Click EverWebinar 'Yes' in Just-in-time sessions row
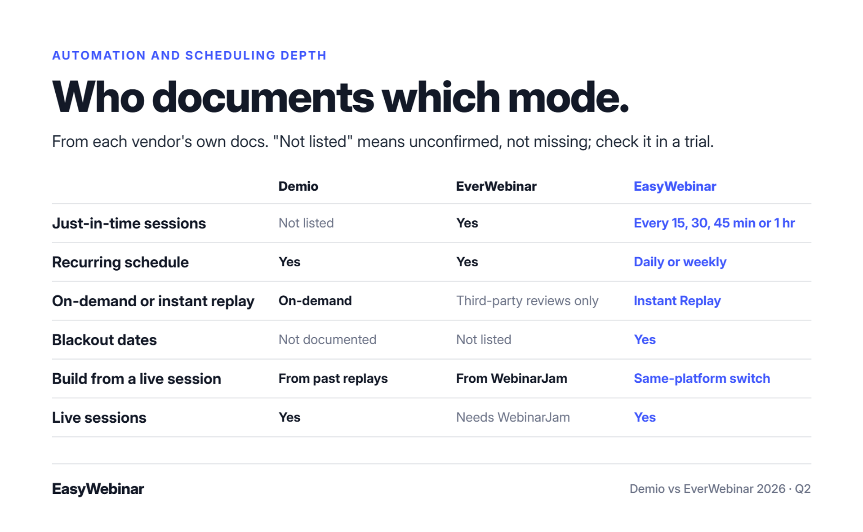 467,223
